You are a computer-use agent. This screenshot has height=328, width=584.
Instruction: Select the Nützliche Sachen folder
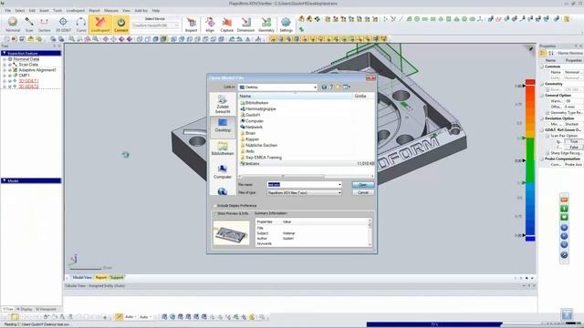tap(261, 145)
